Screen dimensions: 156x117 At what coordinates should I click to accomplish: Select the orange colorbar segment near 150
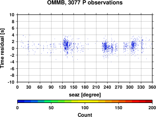(115, 101)
